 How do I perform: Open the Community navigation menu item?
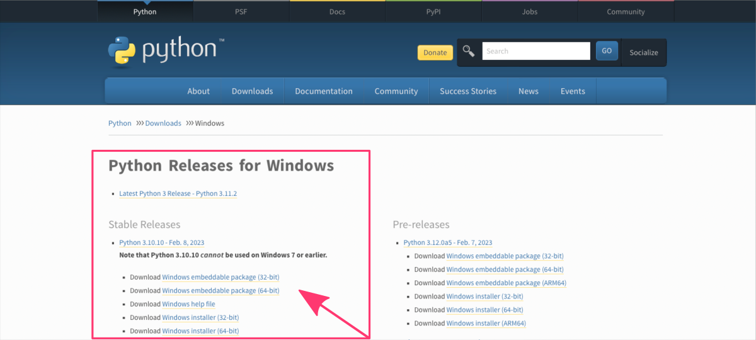point(396,91)
